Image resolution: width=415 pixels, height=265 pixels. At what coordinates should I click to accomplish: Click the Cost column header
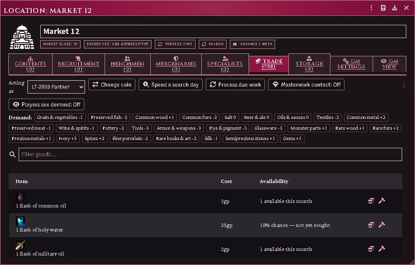click(226, 181)
